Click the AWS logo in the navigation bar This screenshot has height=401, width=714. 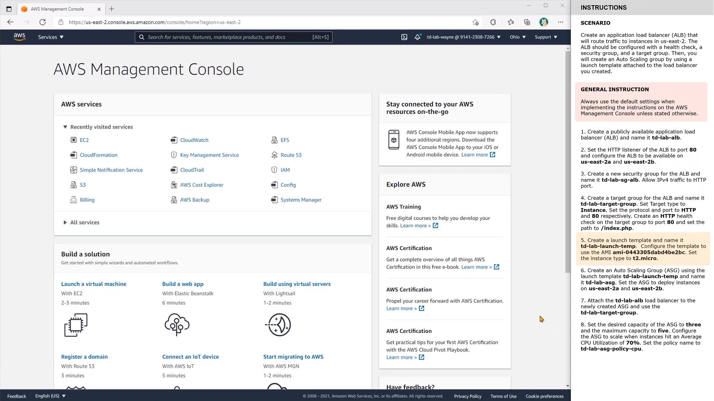tap(19, 37)
